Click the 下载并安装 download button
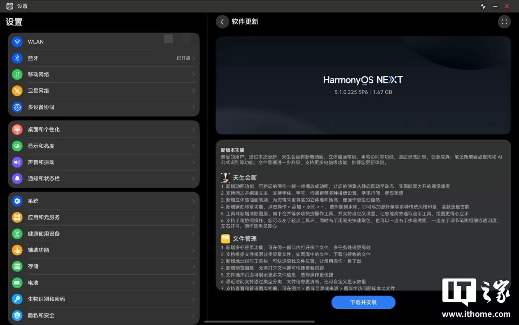 (363, 302)
